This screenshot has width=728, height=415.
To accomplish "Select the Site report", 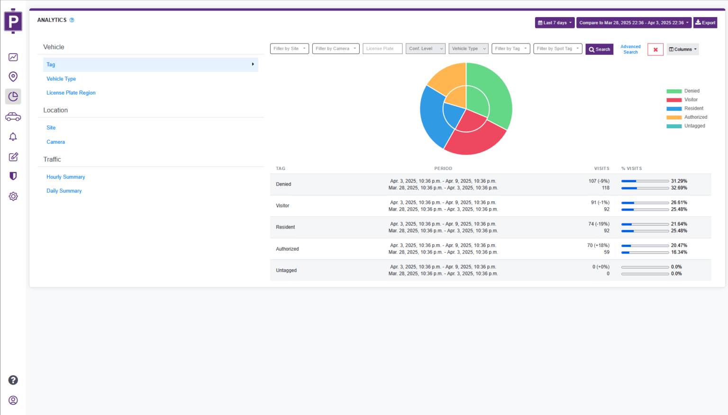I will [51, 128].
